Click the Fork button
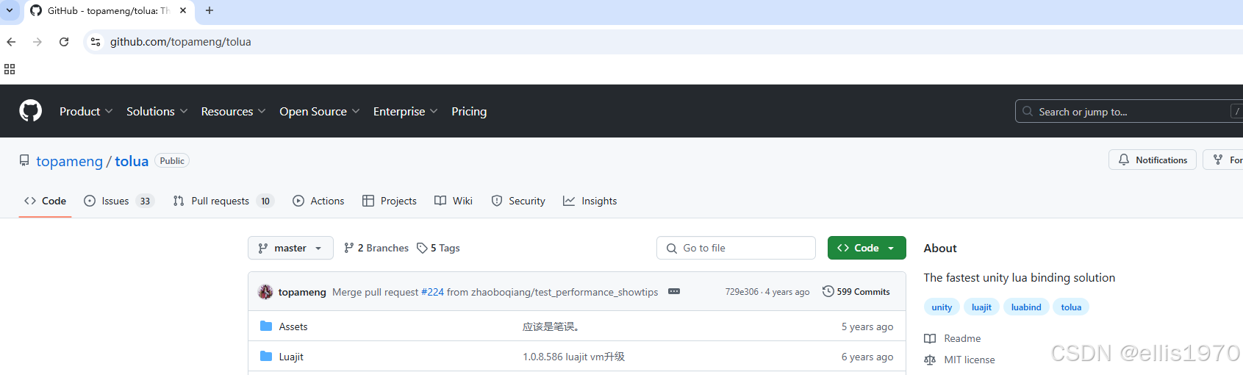The image size is (1243, 375). tap(1224, 160)
